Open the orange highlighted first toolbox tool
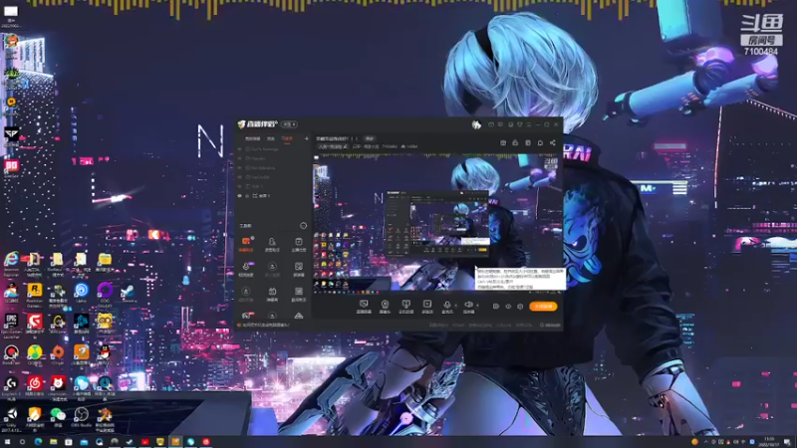Screen dimensions: 797x448 (246, 243)
